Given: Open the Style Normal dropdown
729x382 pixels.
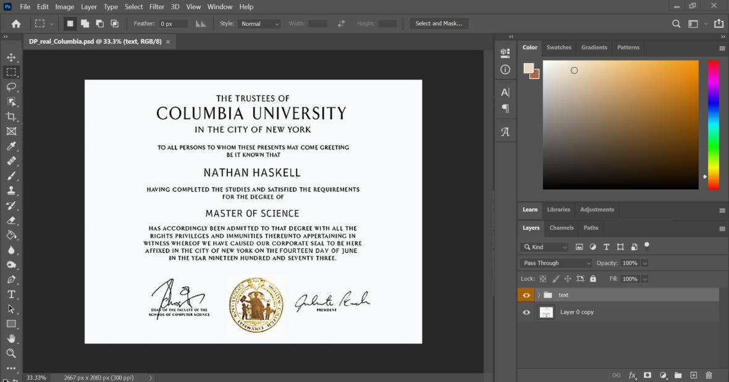Looking at the screenshot, I should pyautogui.click(x=259, y=23).
